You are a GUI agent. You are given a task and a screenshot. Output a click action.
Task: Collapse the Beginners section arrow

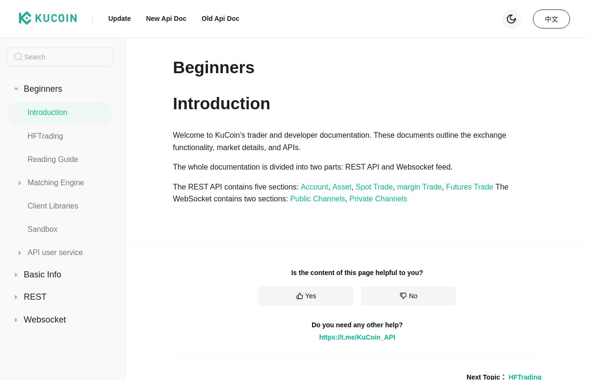16,89
